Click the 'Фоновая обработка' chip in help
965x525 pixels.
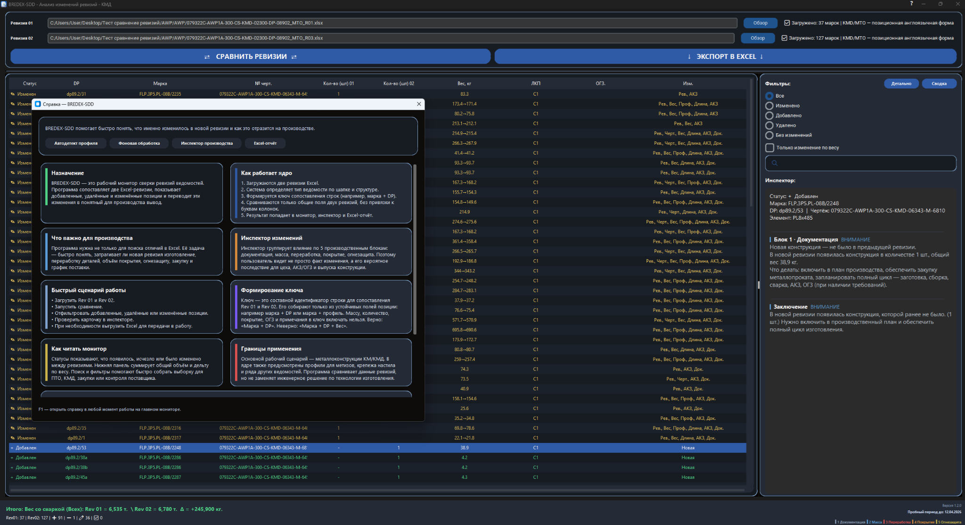coord(139,143)
